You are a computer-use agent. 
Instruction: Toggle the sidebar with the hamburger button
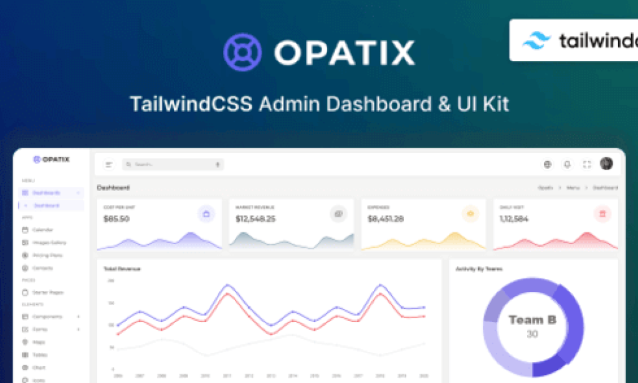click(x=108, y=164)
